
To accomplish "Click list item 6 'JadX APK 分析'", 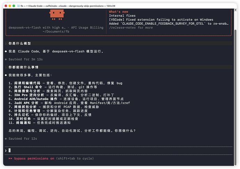I will pos(69,103).
